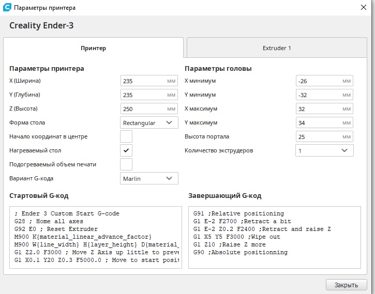Enable Подогреваемый объем печати checkbox
This screenshot has height=294, width=375.
click(126, 164)
